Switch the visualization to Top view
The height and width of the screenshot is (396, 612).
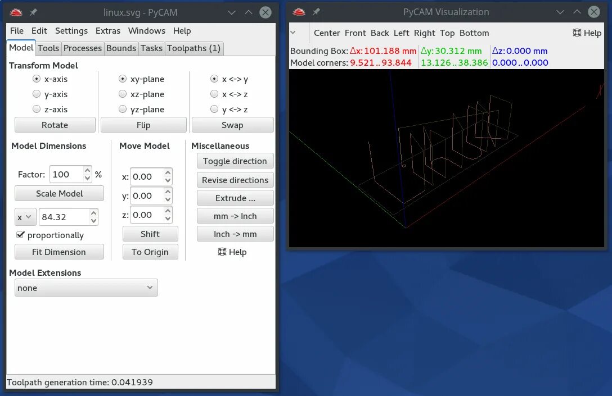coord(447,33)
